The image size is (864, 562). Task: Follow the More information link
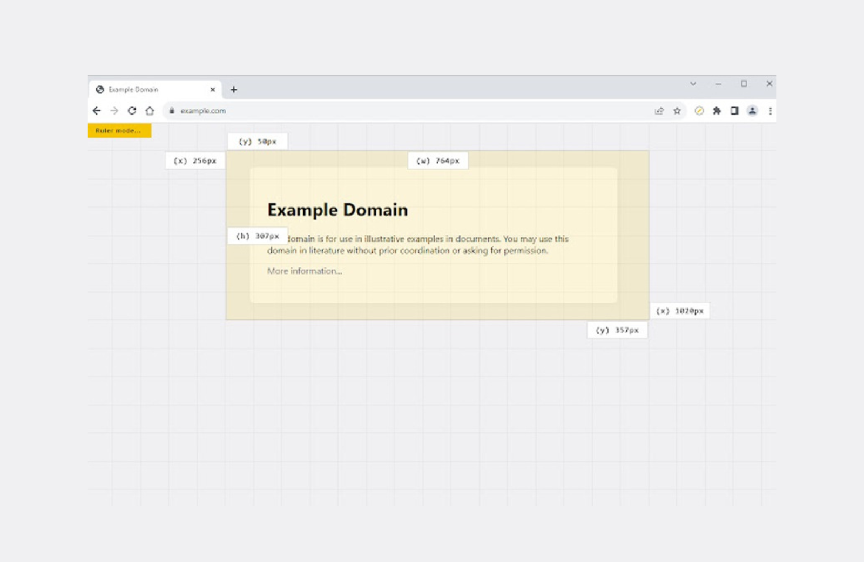(x=303, y=271)
